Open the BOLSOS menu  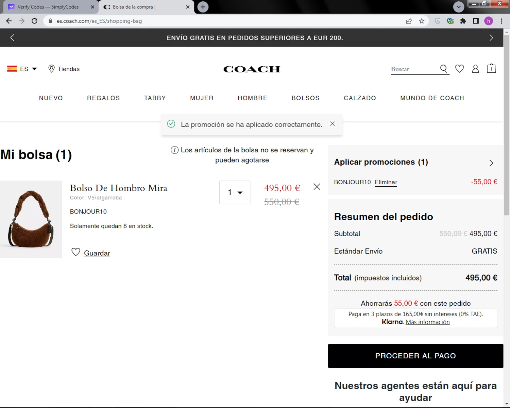coord(306,98)
